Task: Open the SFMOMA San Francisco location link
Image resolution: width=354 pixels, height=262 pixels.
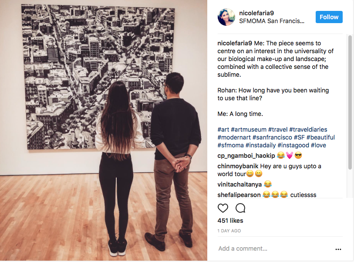Action: (x=272, y=21)
